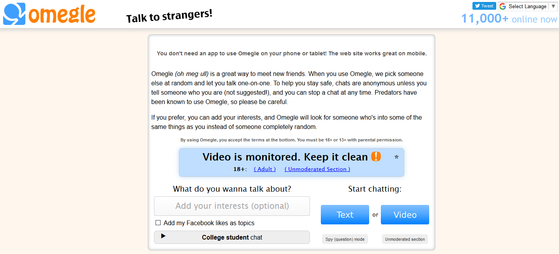This screenshot has width=559, height=254.
Task: Start a Video chat
Action: pyautogui.click(x=405, y=215)
